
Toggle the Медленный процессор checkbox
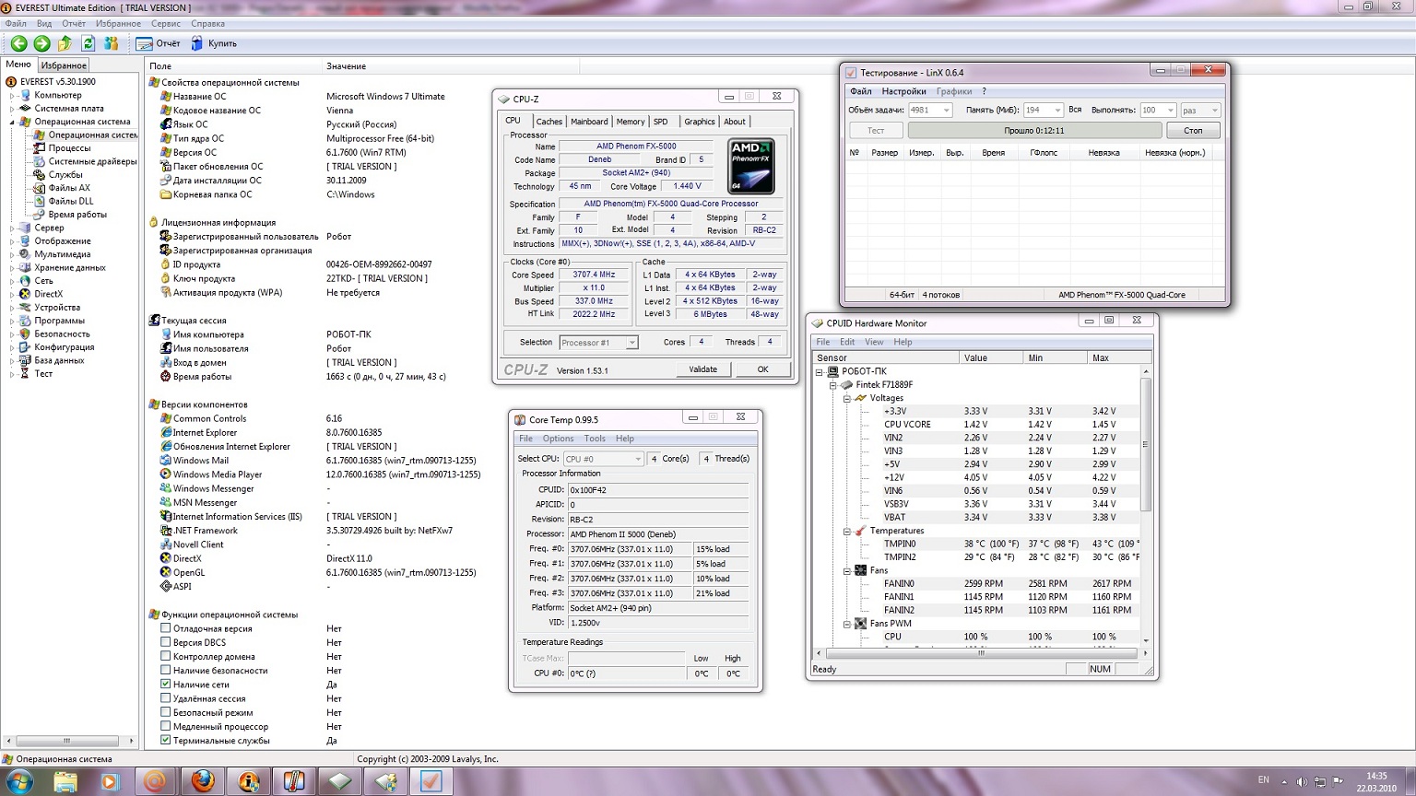point(166,726)
